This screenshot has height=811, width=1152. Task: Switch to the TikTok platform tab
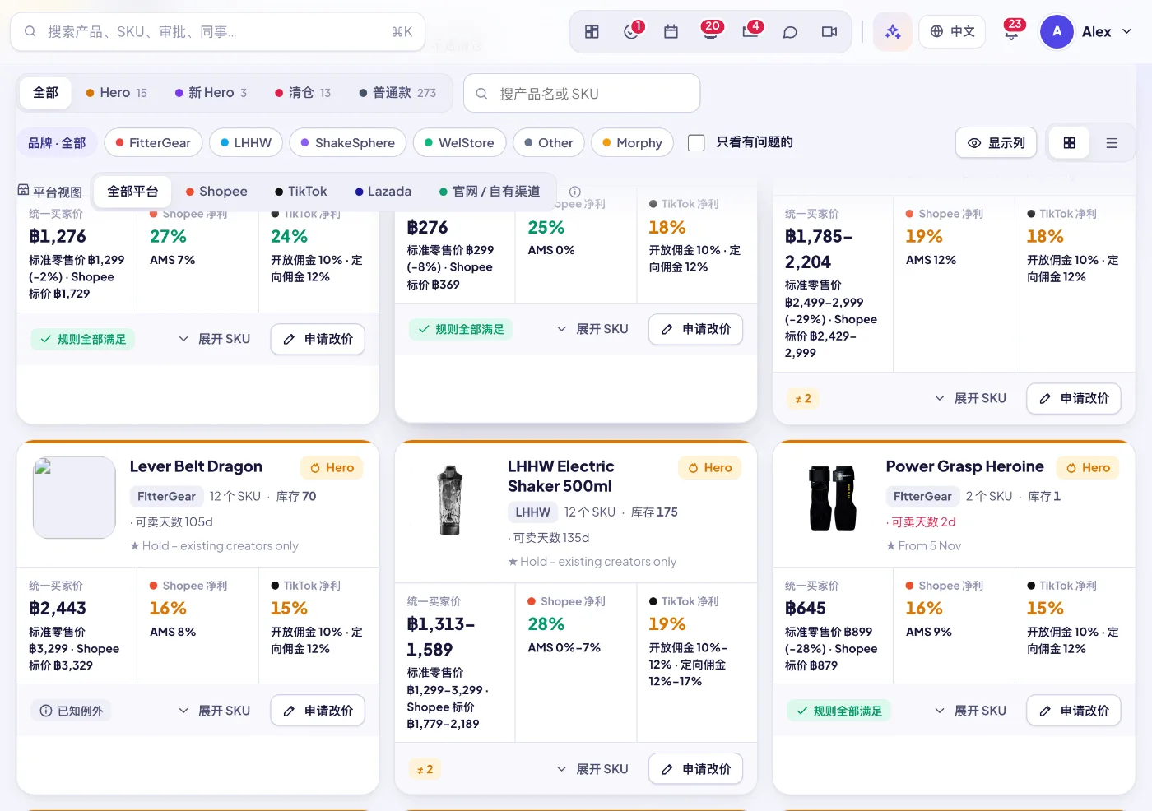tap(301, 192)
